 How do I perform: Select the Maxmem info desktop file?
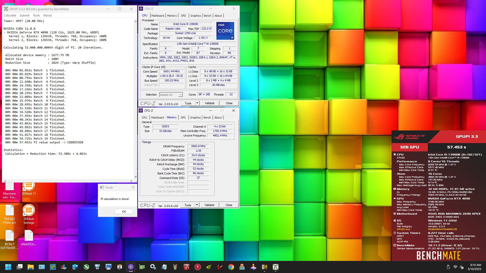point(9,191)
